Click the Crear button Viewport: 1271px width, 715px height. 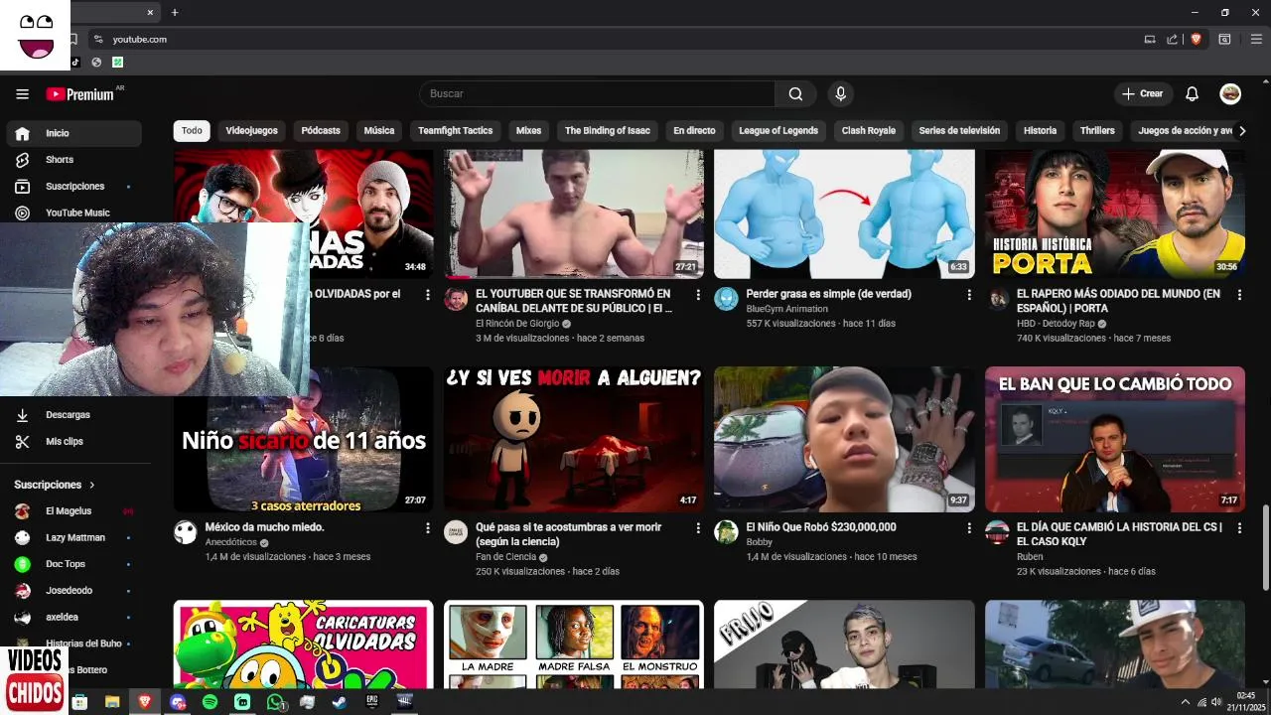pyautogui.click(x=1142, y=93)
